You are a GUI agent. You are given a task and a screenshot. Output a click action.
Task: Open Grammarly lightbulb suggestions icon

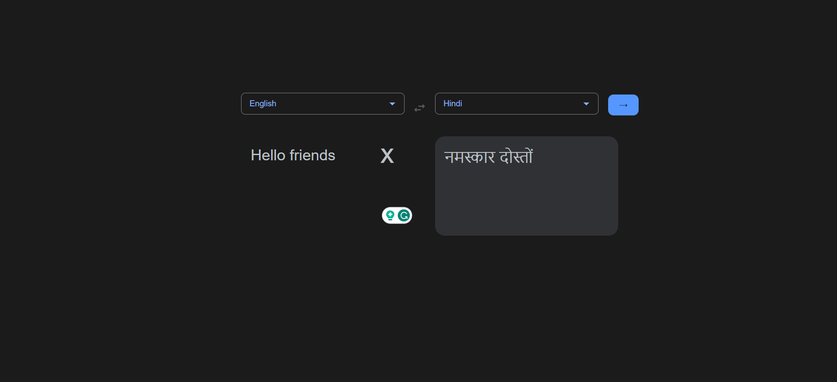coord(390,215)
